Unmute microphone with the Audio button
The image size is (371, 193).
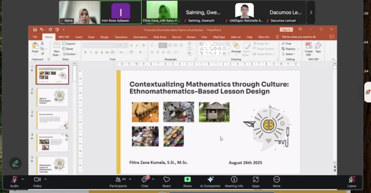coord(14,180)
